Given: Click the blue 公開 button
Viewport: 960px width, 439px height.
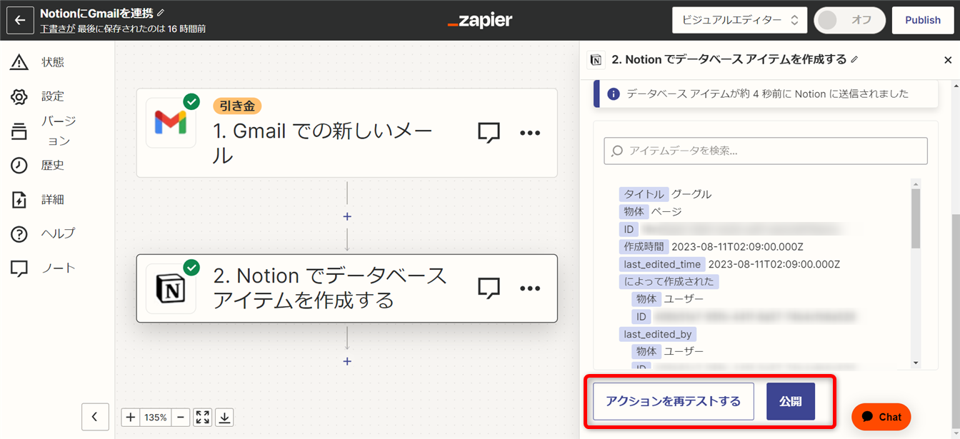Looking at the screenshot, I should [790, 401].
